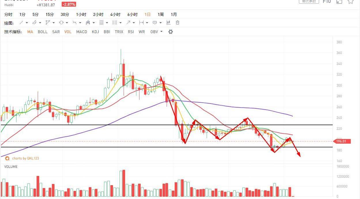Open indicator settings gear icon
Screen dimensions: 360x199
pos(171,32)
